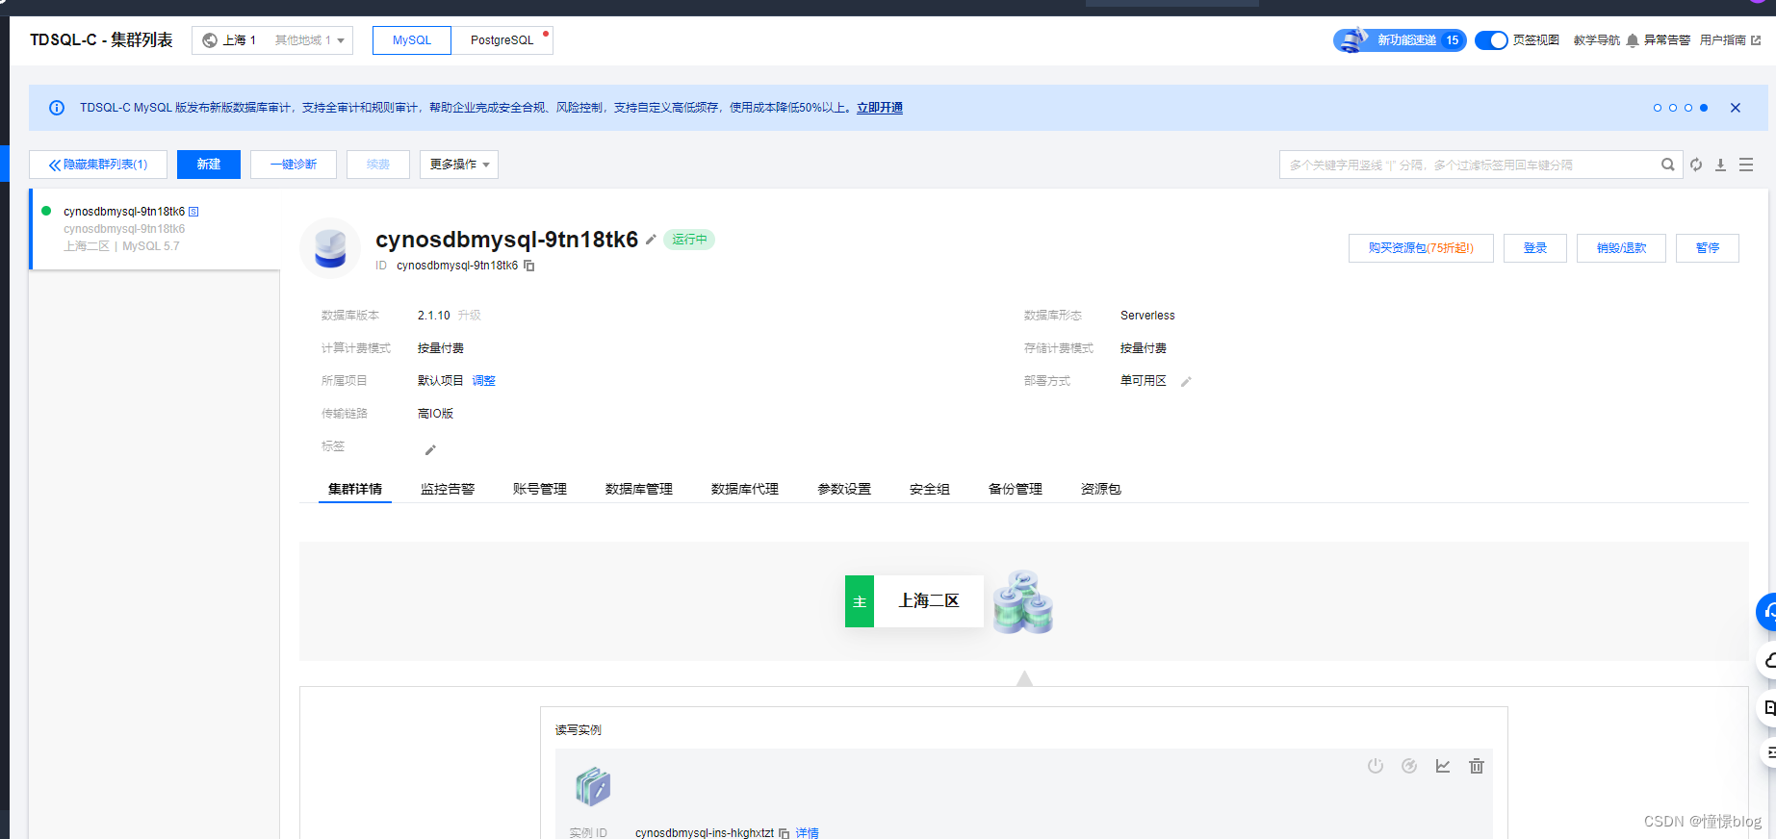
Task: Click the 调整 project link
Action: [x=483, y=381]
